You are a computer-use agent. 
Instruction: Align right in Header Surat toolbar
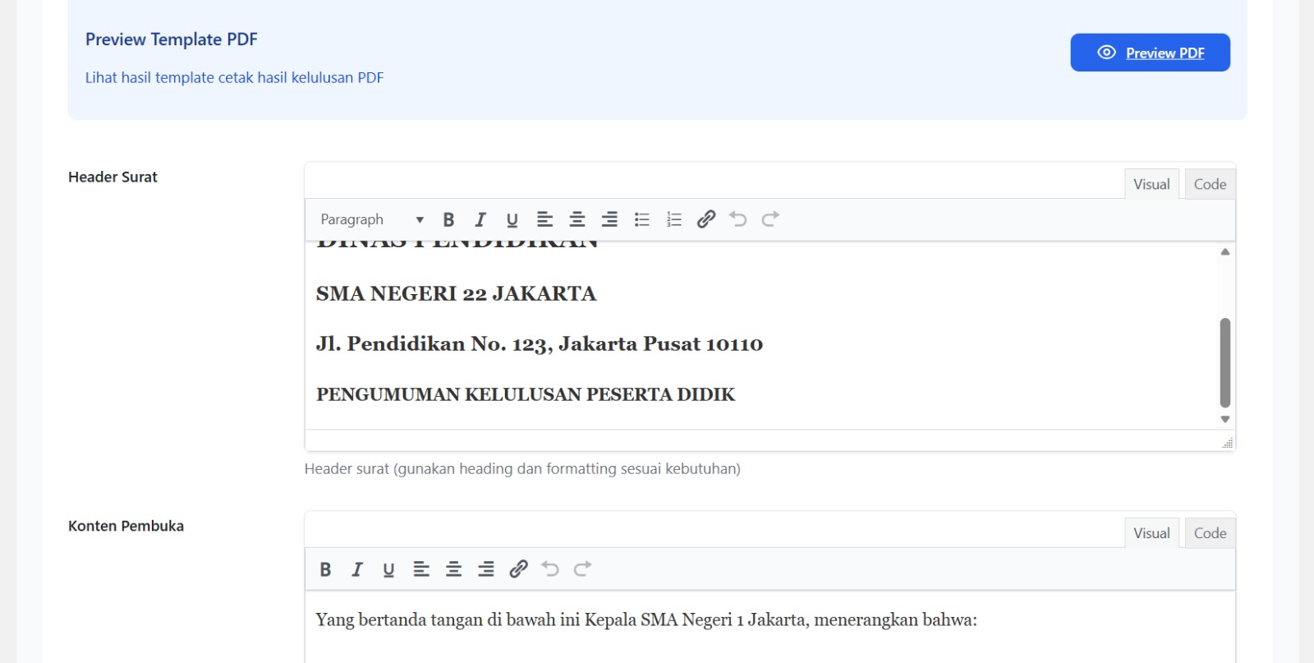click(609, 219)
